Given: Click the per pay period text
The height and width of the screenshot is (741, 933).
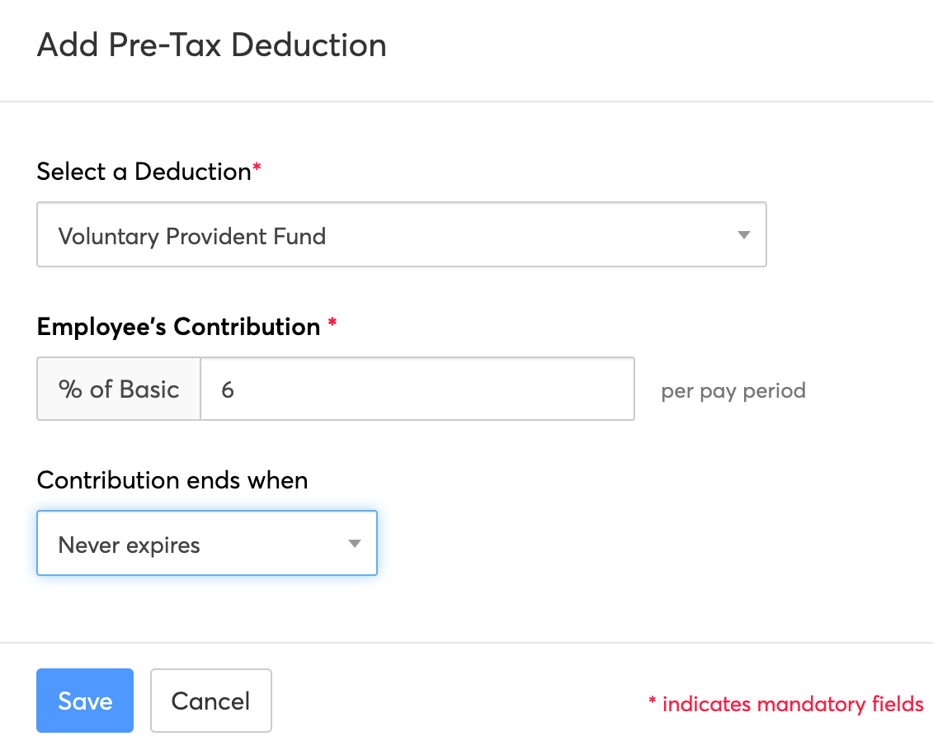Looking at the screenshot, I should 733,390.
